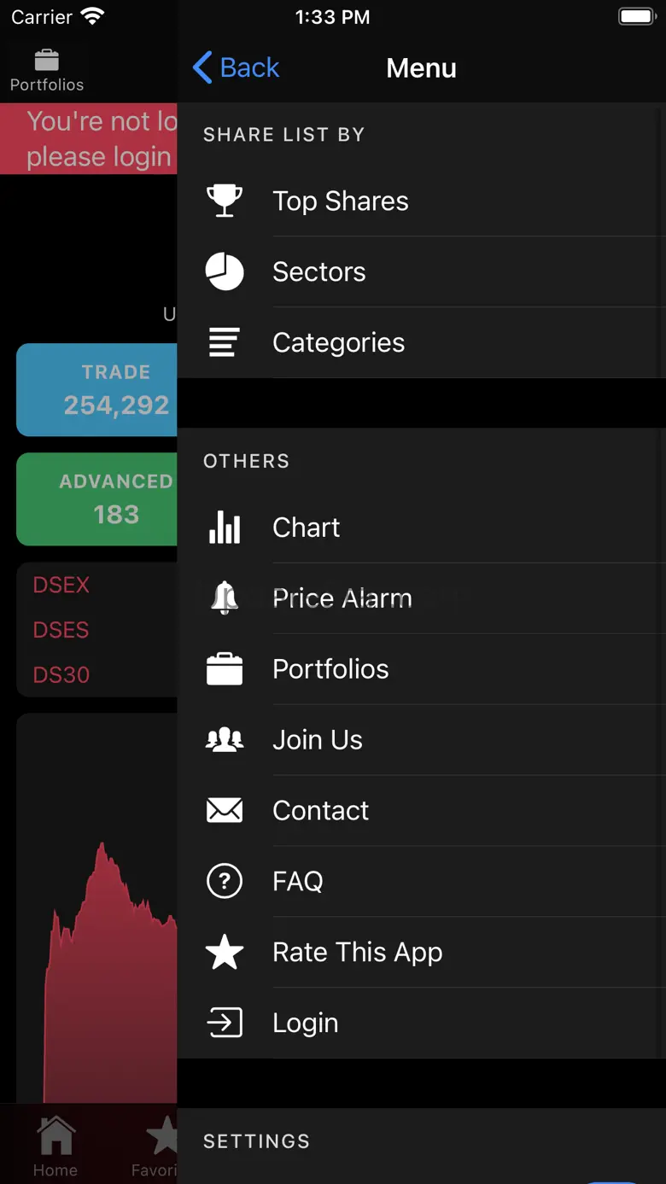This screenshot has height=1184, width=666.
Task: Tap the green ADVANCED stat card
Action: pos(97,499)
